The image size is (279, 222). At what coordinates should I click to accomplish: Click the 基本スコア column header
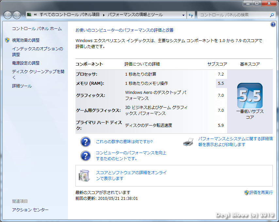tap(250, 64)
